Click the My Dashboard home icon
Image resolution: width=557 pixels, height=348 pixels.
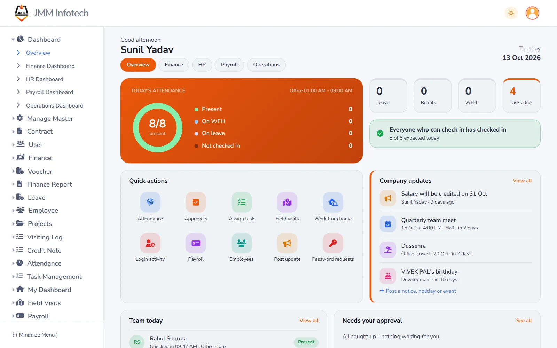pos(20,289)
